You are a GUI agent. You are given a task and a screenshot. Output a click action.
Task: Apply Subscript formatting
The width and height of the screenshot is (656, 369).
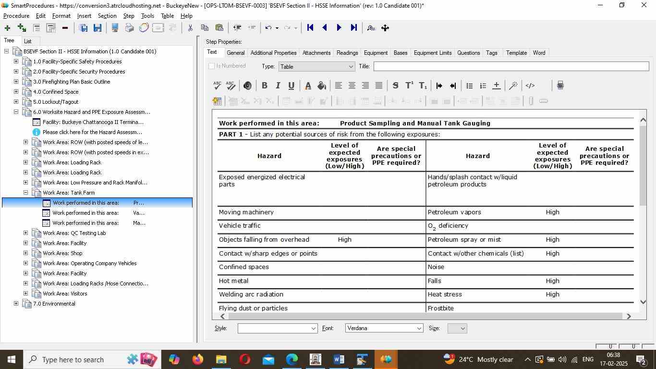coord(423,86)
